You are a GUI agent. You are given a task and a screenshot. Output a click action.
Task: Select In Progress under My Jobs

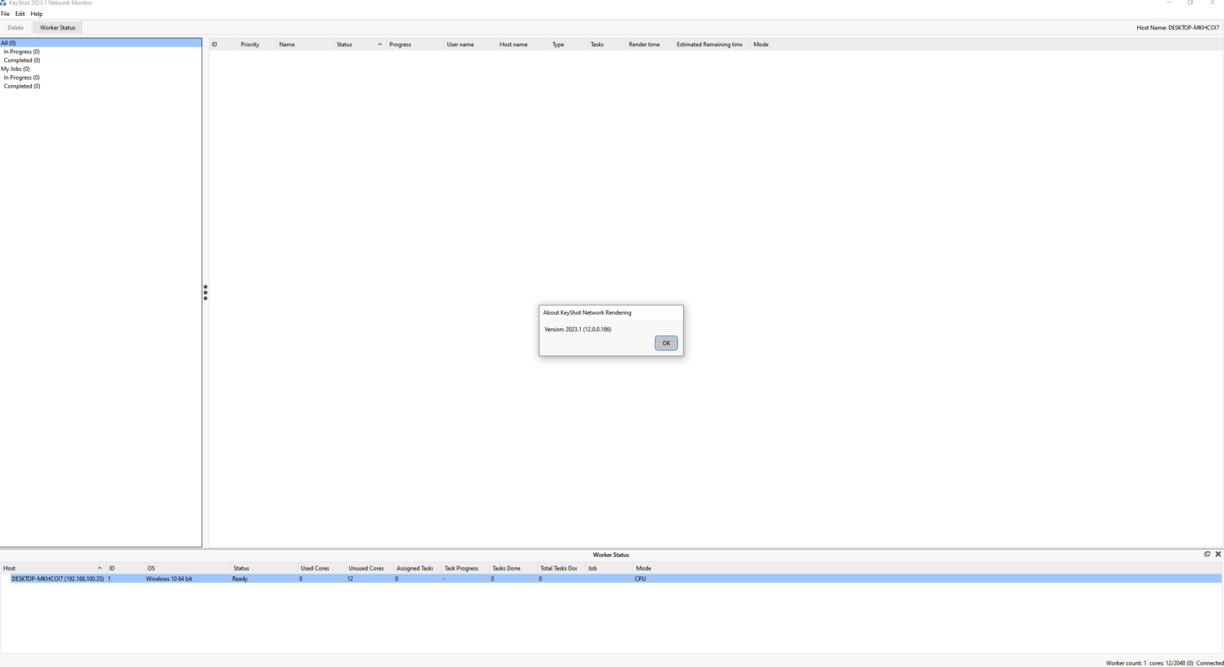[22, 77]
